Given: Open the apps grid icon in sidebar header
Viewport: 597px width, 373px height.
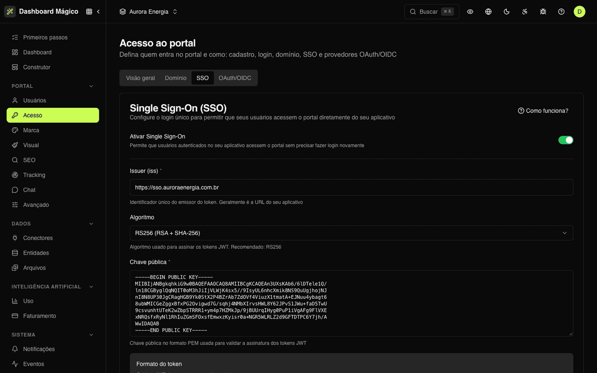Looking at the screenshot, I should point(89,12).
